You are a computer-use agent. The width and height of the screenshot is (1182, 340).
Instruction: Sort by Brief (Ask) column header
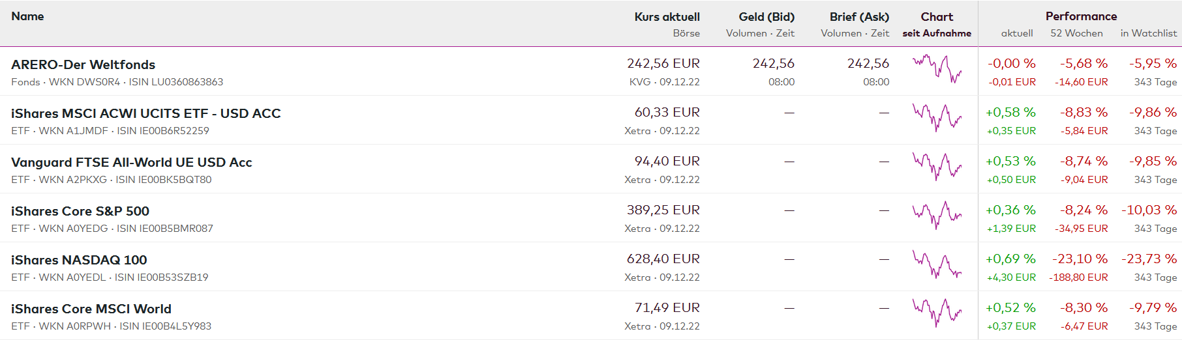click(x=859, y=17)
